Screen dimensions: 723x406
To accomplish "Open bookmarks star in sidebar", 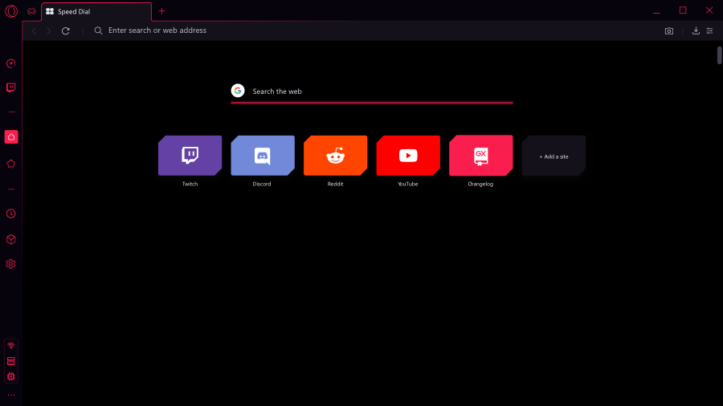I will tap(11, 164).
